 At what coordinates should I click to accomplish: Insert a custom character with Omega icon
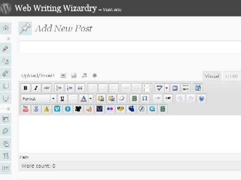click(145, 98)
